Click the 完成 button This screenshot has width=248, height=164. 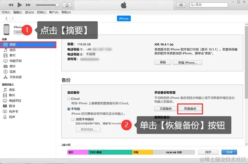229,152
